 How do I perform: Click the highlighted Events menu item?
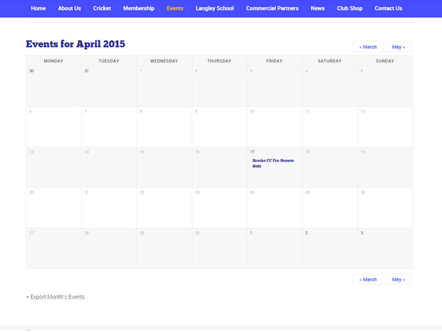[175, 8]
